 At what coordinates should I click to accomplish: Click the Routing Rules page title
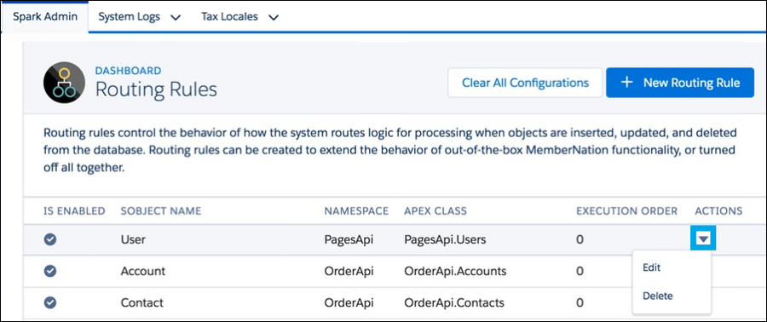[156, 90]
